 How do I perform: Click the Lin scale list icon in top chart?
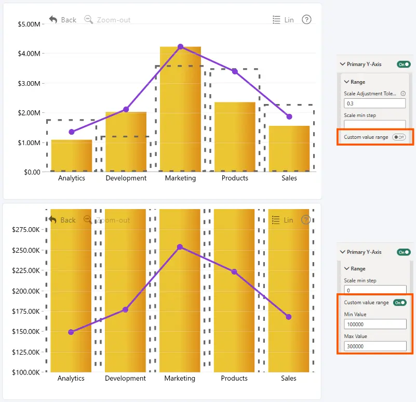(x=276, y=20)
